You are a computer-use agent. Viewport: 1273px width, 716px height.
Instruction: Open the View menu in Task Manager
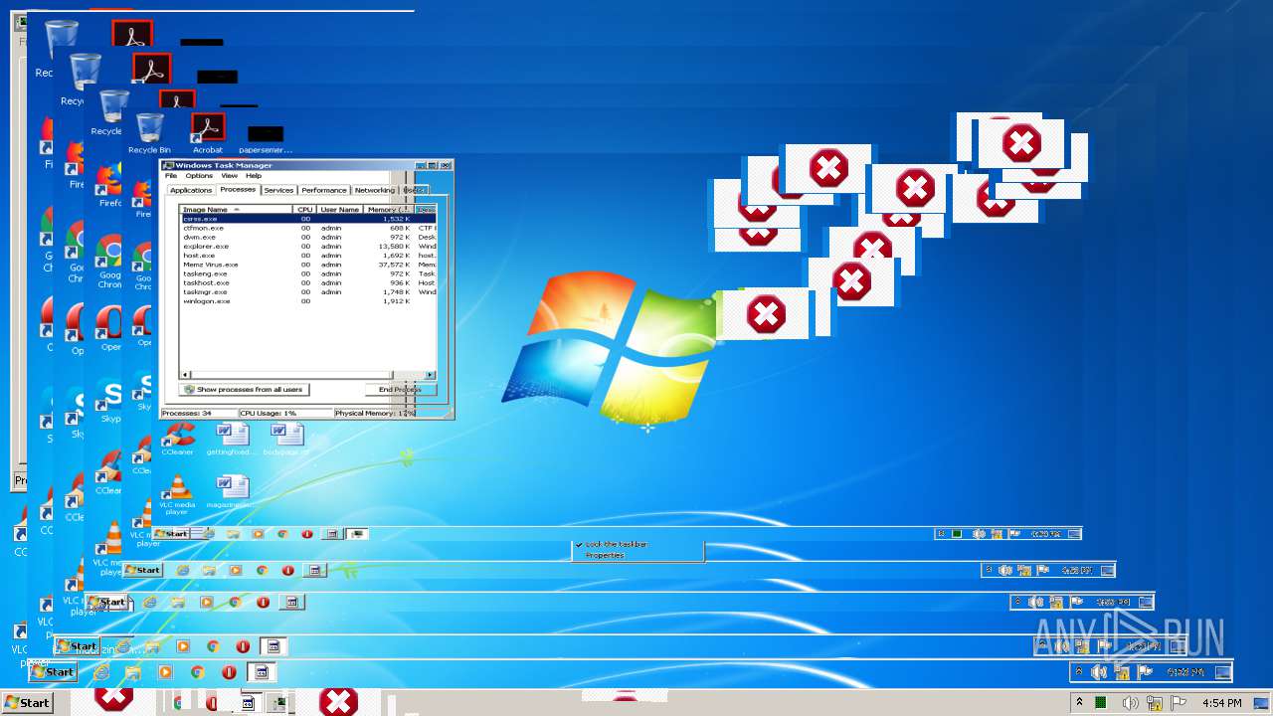click(229, 176)
